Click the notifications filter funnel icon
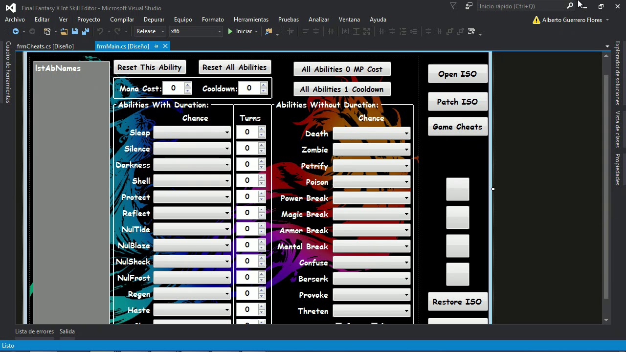The height and width of the screenshot is (352, 626). tap(453, 6)
